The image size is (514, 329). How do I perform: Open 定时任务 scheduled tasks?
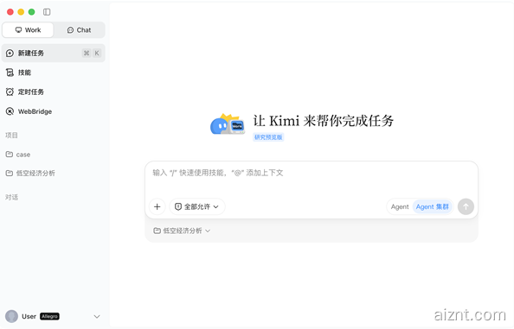click(x=54, y=92)
